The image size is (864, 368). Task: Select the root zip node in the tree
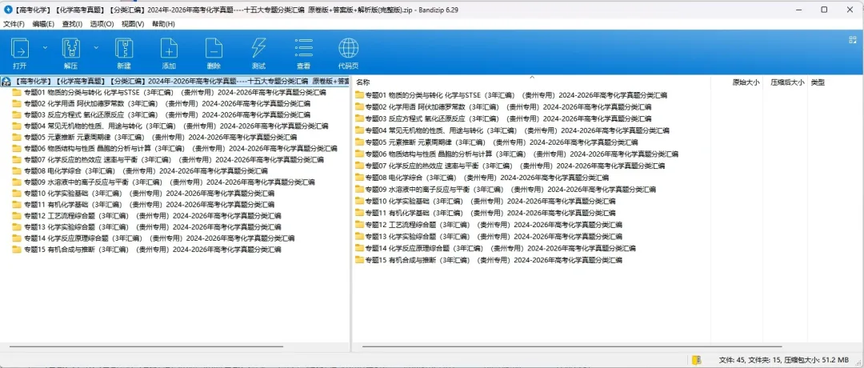[176, 81]
